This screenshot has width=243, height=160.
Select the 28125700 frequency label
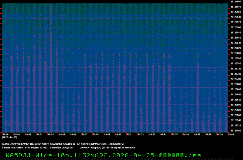(x=236, y=79)
